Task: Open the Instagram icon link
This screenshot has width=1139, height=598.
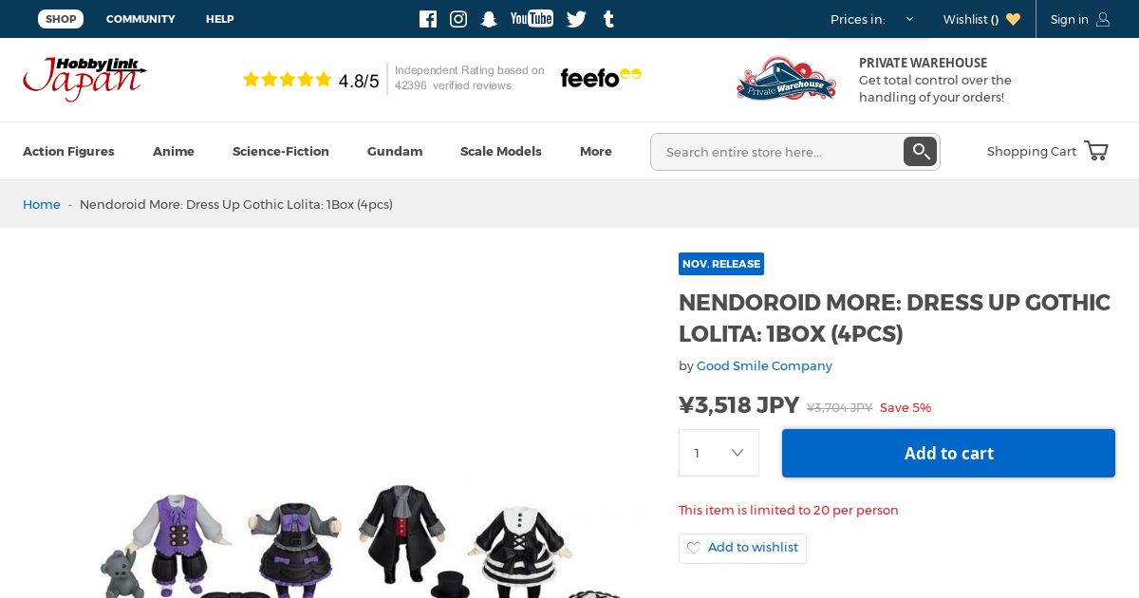Action: tap(458, 19)
